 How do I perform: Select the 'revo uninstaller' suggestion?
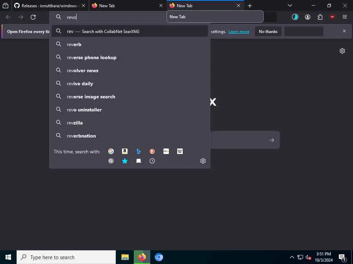tap(130, 110)
